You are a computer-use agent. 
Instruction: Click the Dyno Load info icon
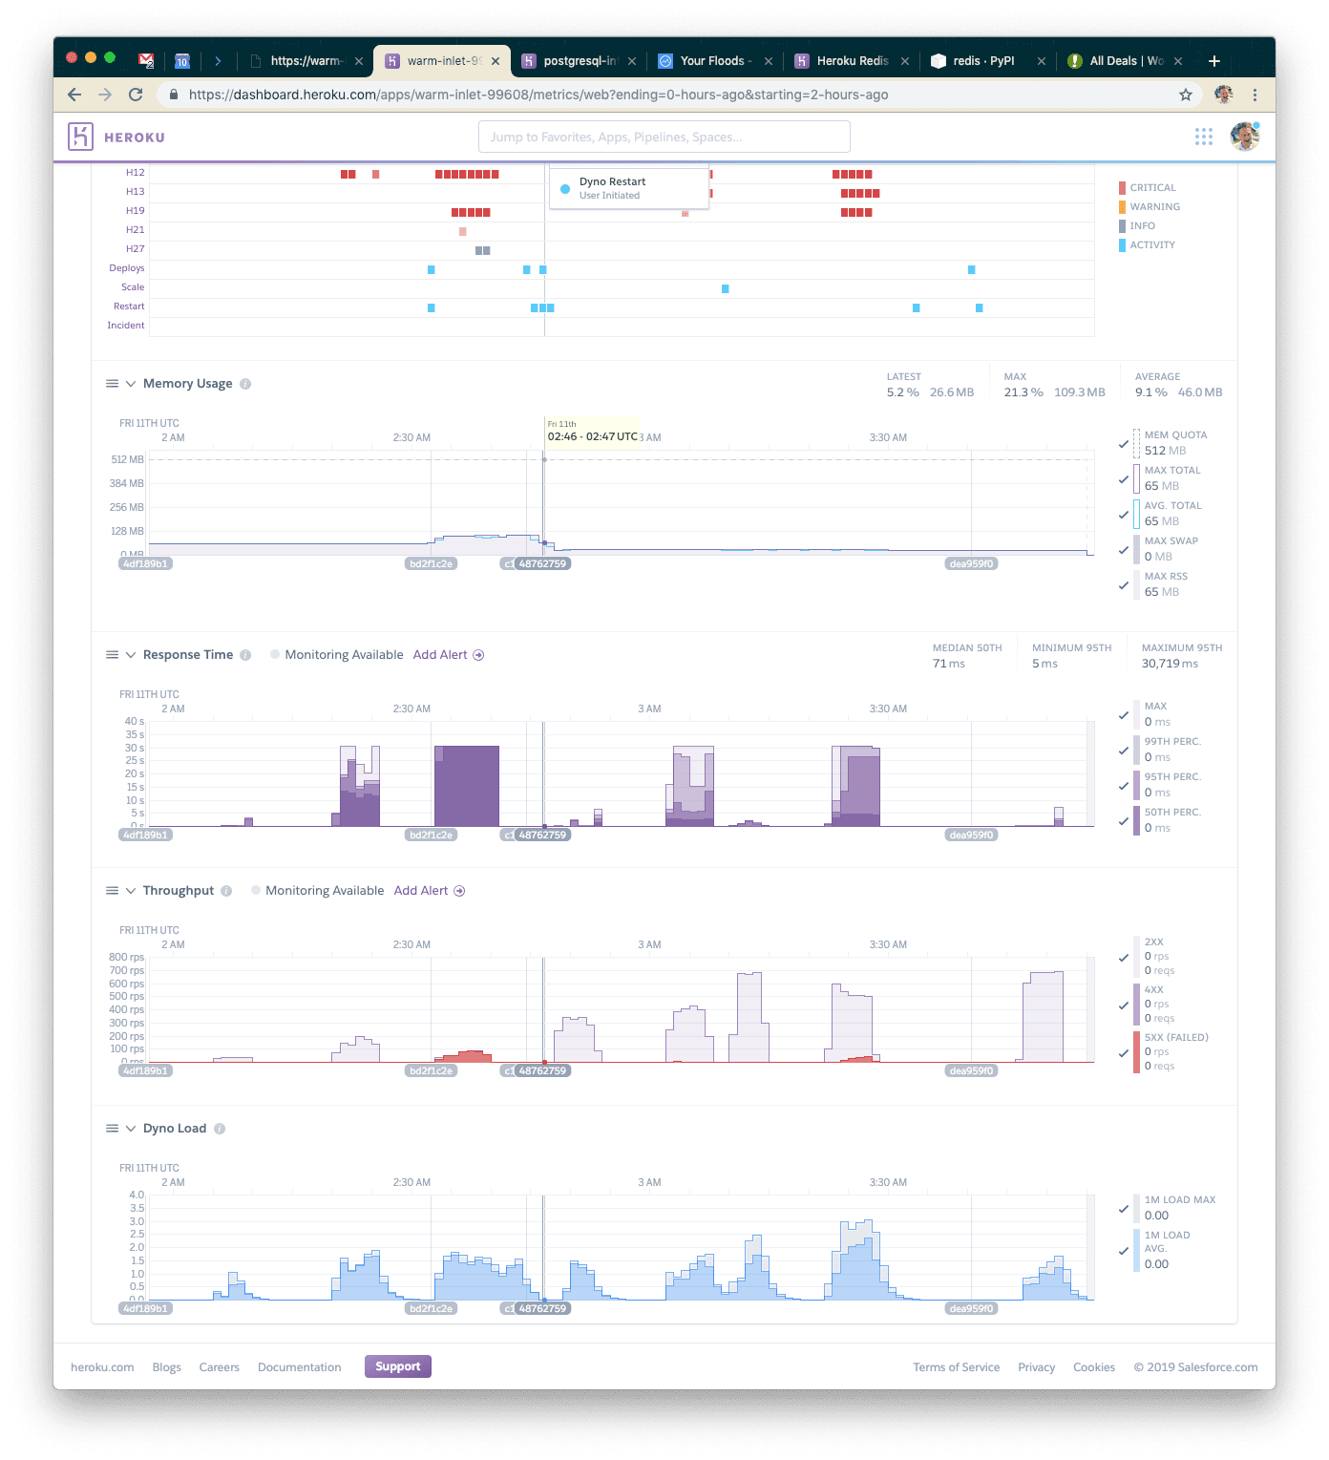(220, 1129)
